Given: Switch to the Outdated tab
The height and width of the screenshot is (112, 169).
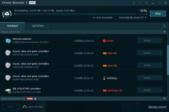Looking at the screenshot, I should (12, 26).
